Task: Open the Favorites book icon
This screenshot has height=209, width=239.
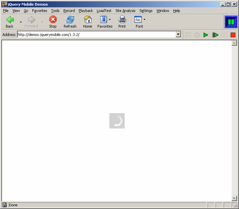Action: click(104, 20)
